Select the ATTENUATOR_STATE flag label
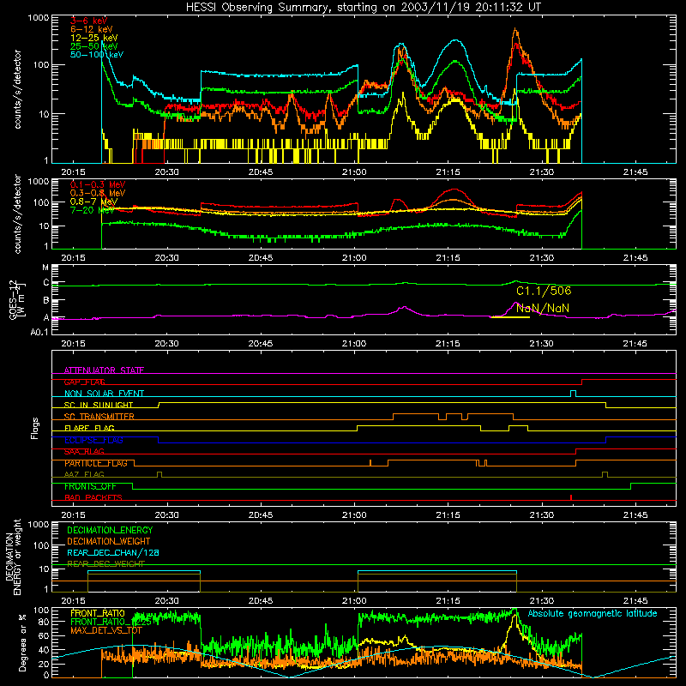Screen dimensions: 686x686 104,370
